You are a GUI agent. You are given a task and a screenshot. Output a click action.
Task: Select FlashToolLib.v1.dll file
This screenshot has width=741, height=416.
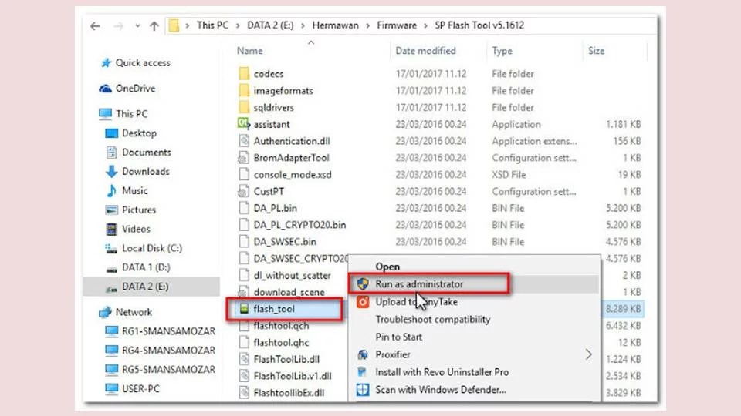pyautogui.click(x=293, y=376)
